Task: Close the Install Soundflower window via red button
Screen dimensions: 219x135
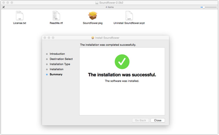Action: (45, 38)
